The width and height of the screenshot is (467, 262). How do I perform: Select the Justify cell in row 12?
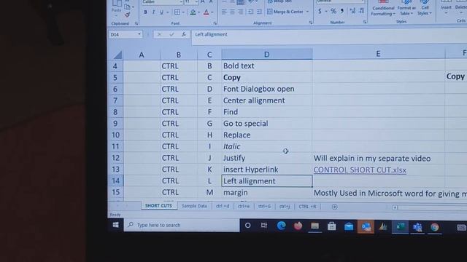tap(267, 158)
